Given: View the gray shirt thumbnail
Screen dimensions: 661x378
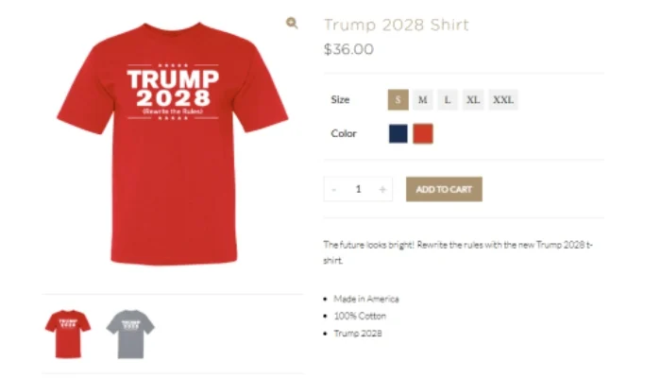Looking at the screenshot, I should pyautogui.click(x=130, y=335).
